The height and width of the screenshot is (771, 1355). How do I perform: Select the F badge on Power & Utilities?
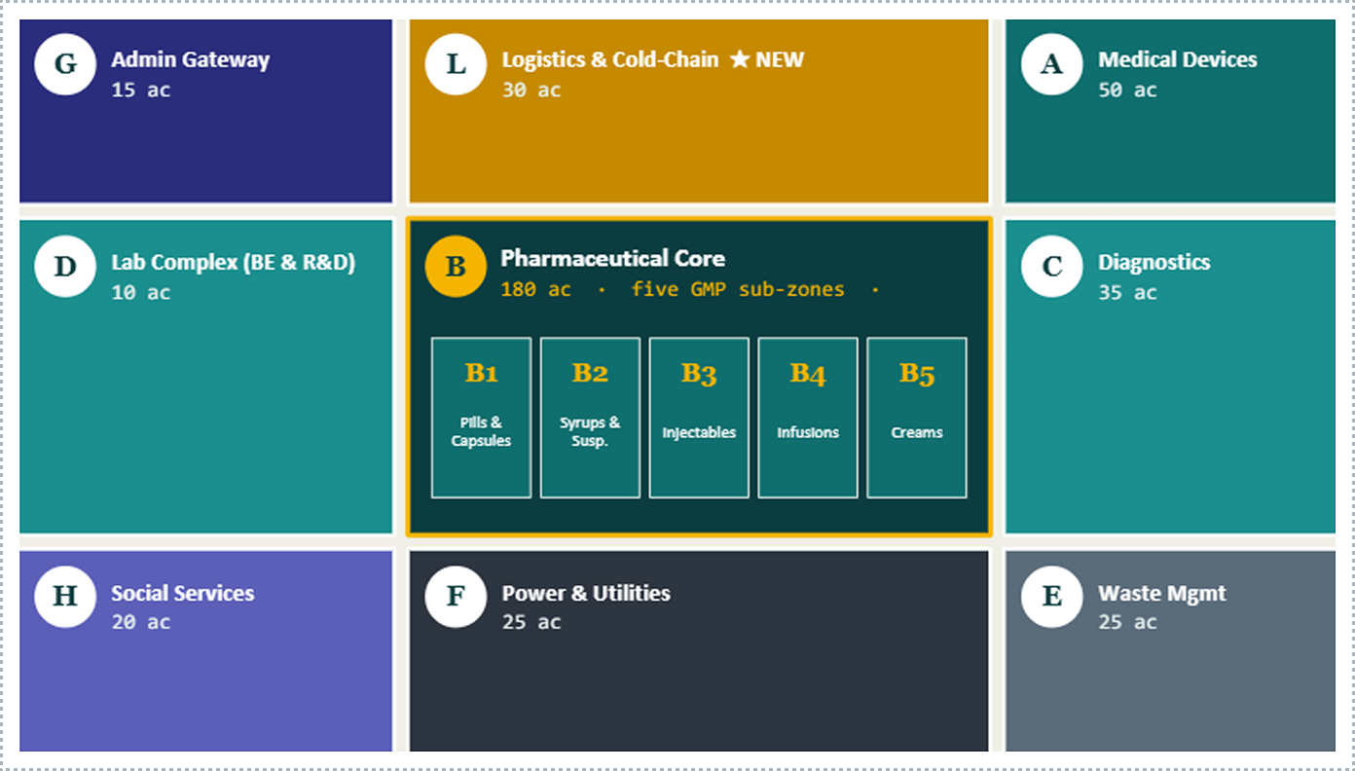click(x=456, y=597)
